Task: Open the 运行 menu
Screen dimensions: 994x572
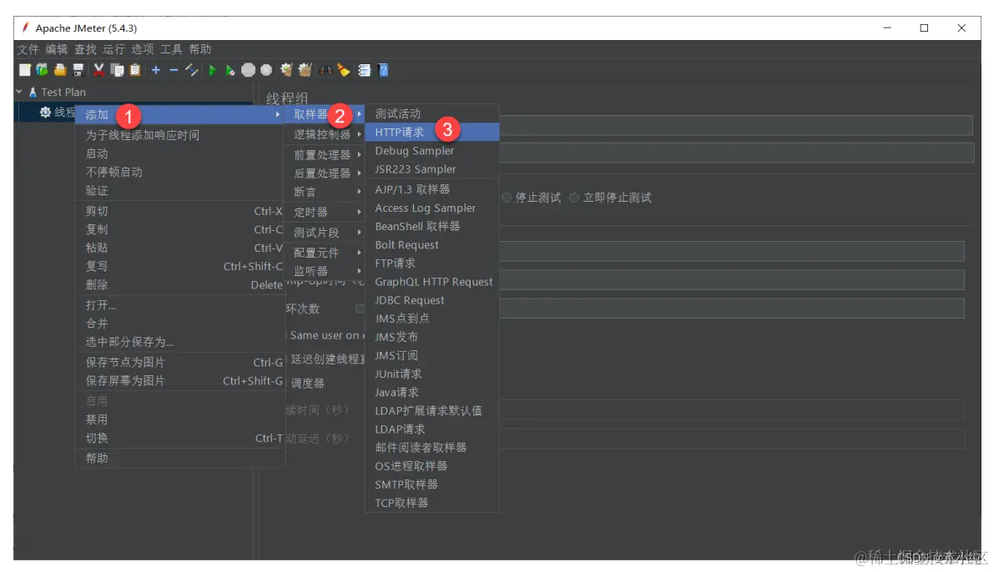Action: [x=114, y=49]
